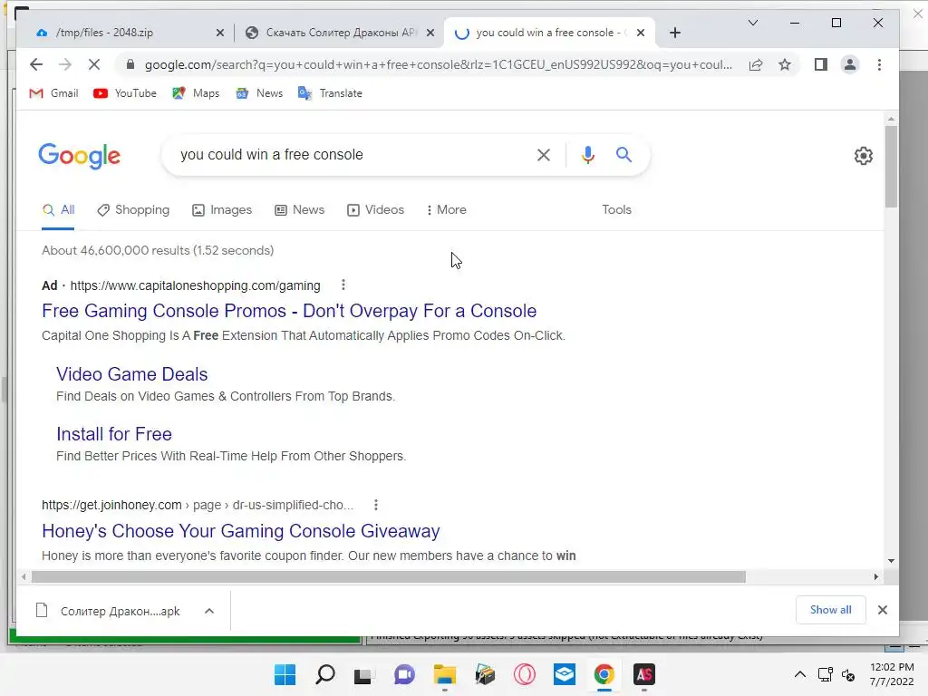
Task: Open Honey's Choose Your Gaming Console Giveaway
Action: pos(241,531)
